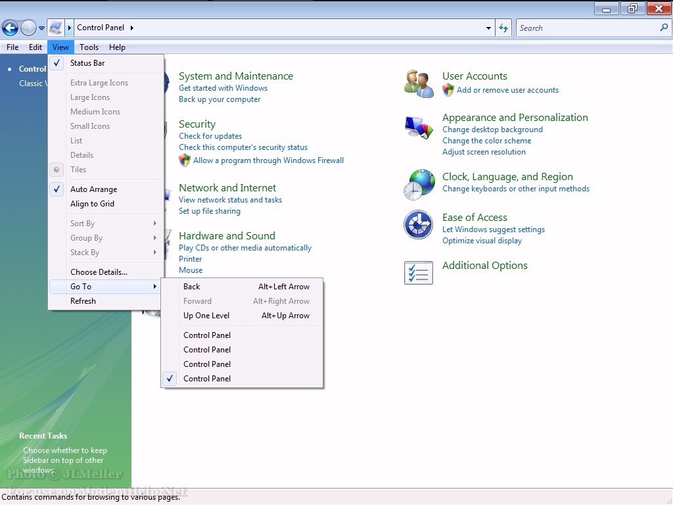The width and height of the screenshot is (673, 505).
Task: Click the Back navigation arrow button
Action: coord(10,28)
